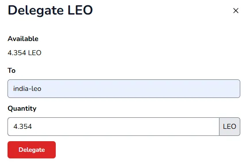Screen dimensions: 250x165
Task: Focus the To recipient input field
Action: (124, 89)
